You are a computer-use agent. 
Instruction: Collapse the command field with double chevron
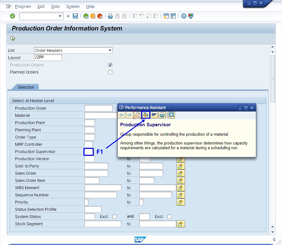[x=68, y=16]
